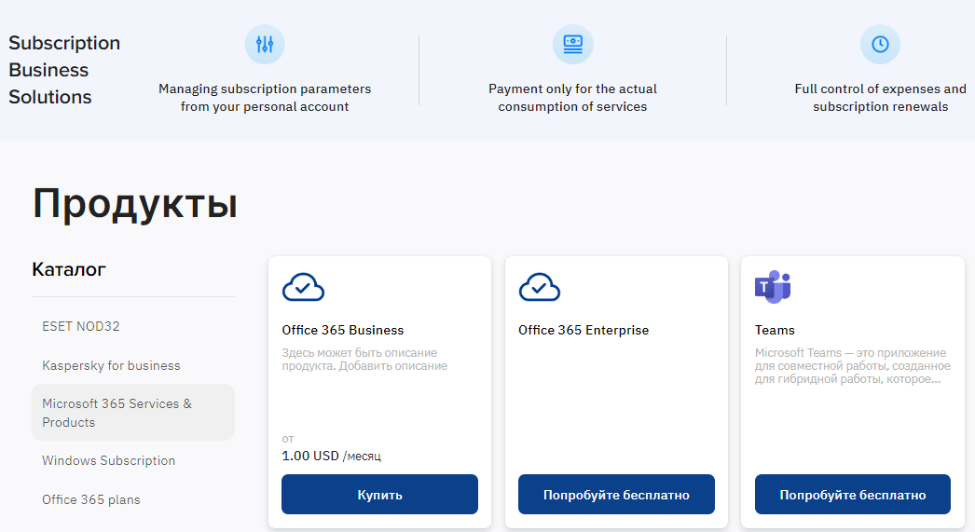Click the sliders icon above managing subscription parameters
The image size is (975, 532).
[x=265, y=44]
